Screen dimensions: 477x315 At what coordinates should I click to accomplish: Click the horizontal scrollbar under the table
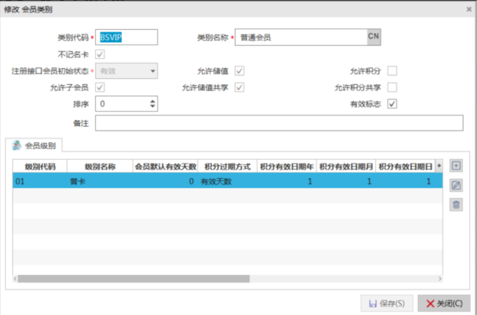[132, 278]
